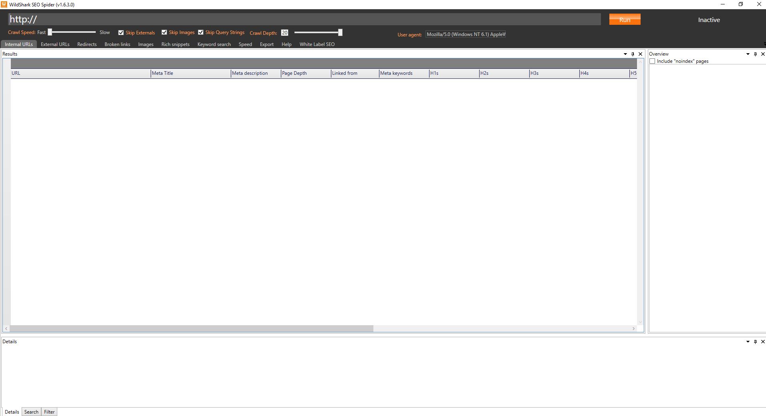Enable Skip Externals option
Screen dimensions: 766x416
click(x=121, y=32)
